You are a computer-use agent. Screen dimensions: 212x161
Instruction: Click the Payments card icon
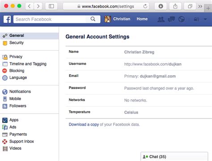point(5,135)
